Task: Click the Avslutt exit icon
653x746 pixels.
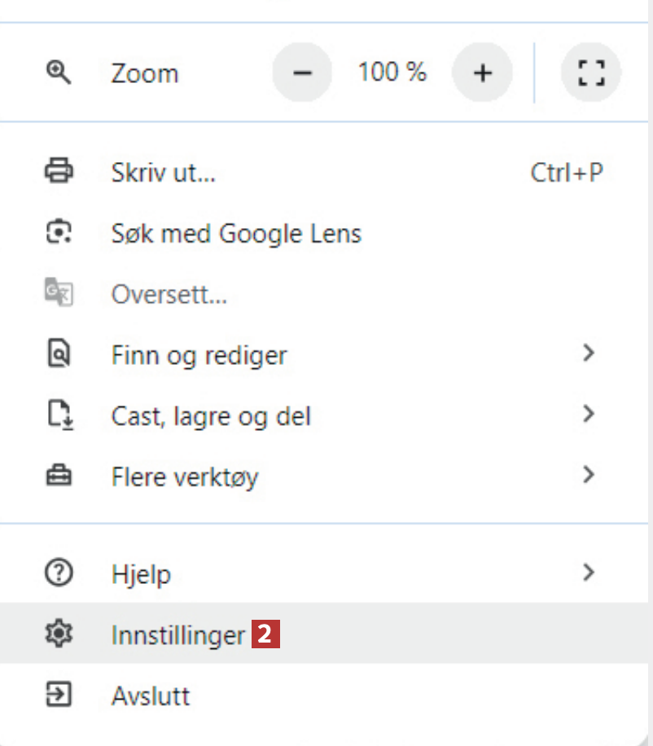Action: (x=59, y=695)
